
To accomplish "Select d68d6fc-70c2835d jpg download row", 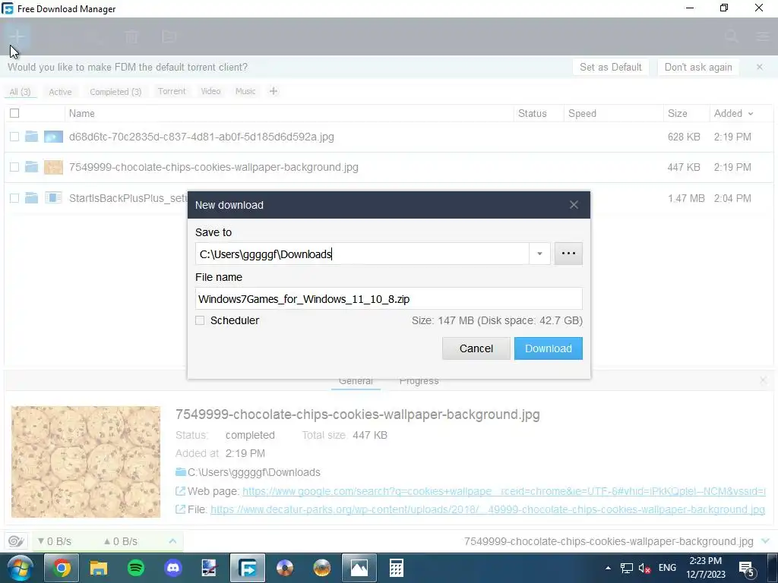I will pos(389,137).
